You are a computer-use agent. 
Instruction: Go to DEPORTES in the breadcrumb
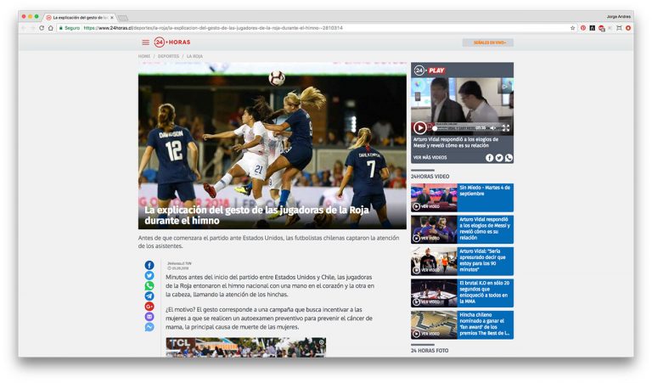tap(167, 56)
